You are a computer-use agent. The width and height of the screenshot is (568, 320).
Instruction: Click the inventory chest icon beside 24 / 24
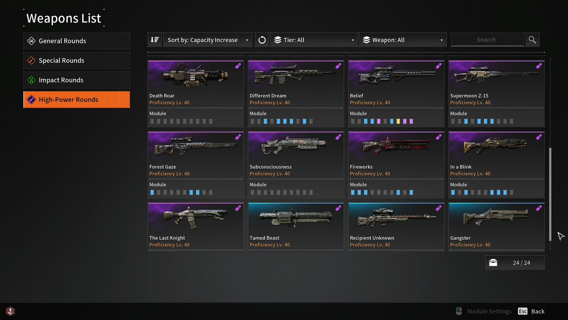[x=493, y=263]
